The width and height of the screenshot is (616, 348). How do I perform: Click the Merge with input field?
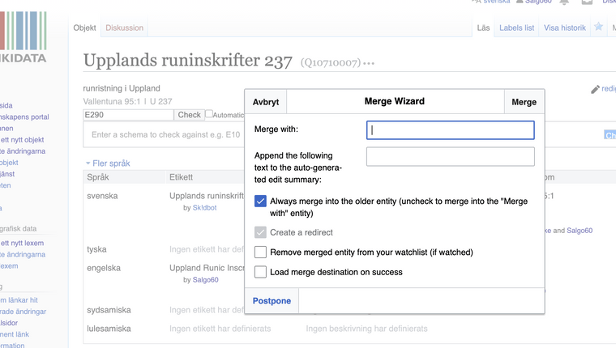click(450, 130)
